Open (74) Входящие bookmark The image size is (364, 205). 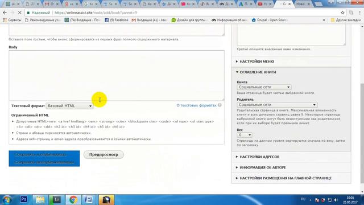click(82, 20)
